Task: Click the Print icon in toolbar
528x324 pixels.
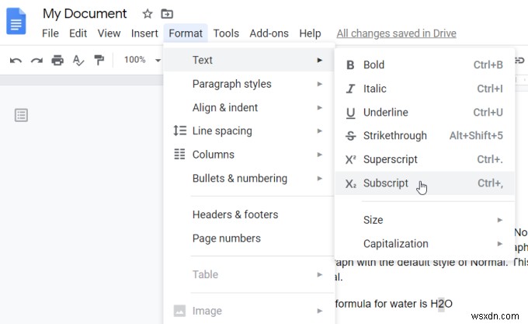Action: tap(57, 60)
